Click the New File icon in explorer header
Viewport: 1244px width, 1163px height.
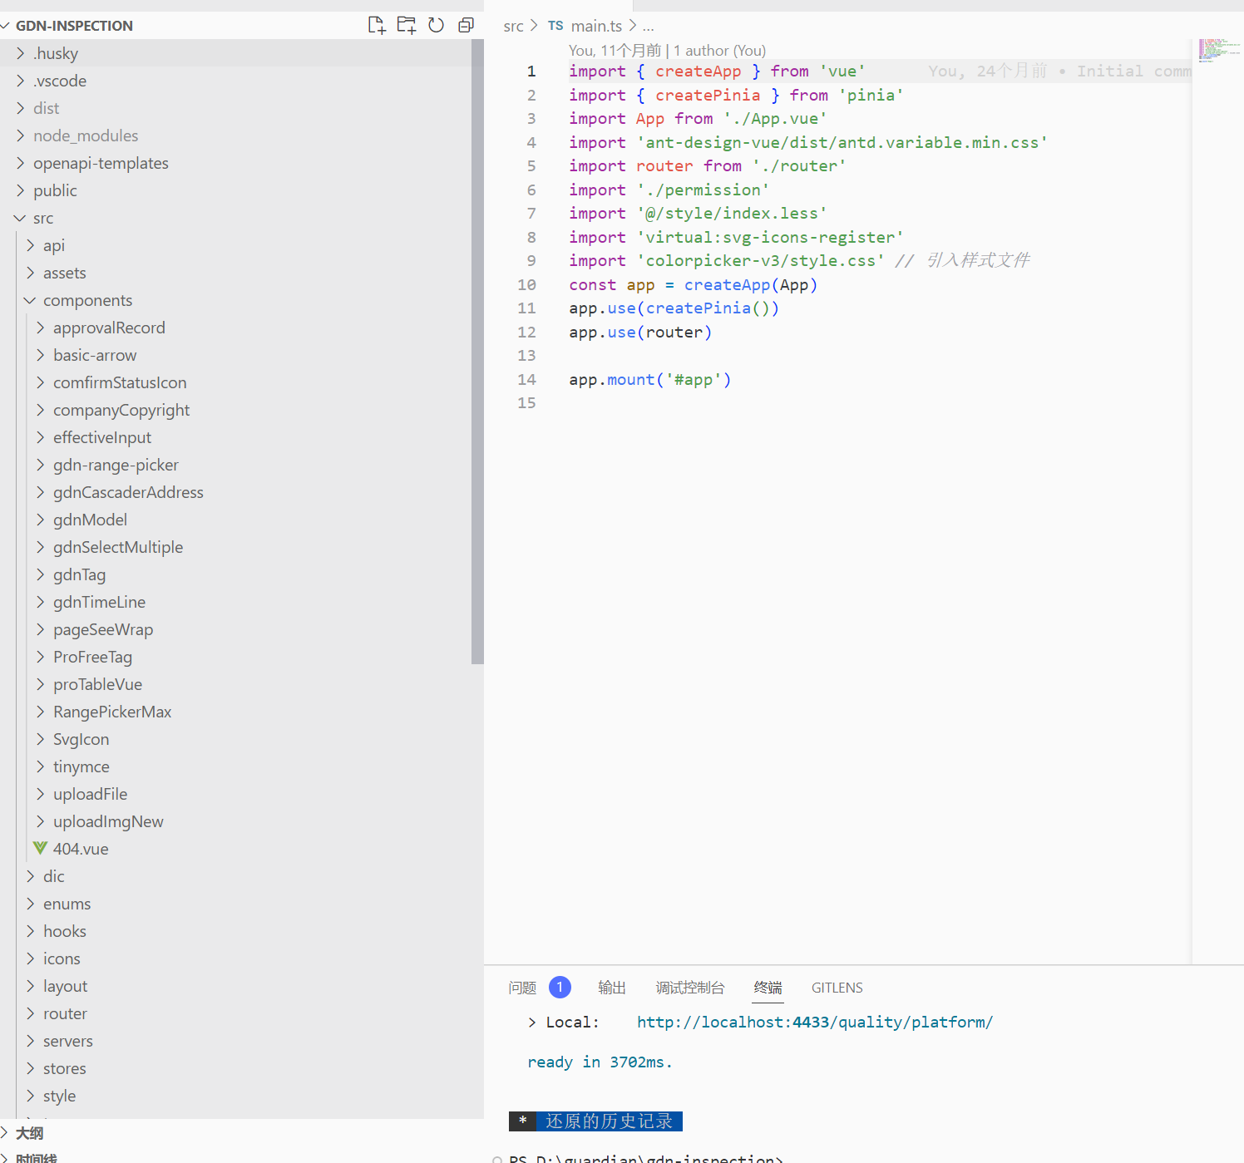coord(377,25)
